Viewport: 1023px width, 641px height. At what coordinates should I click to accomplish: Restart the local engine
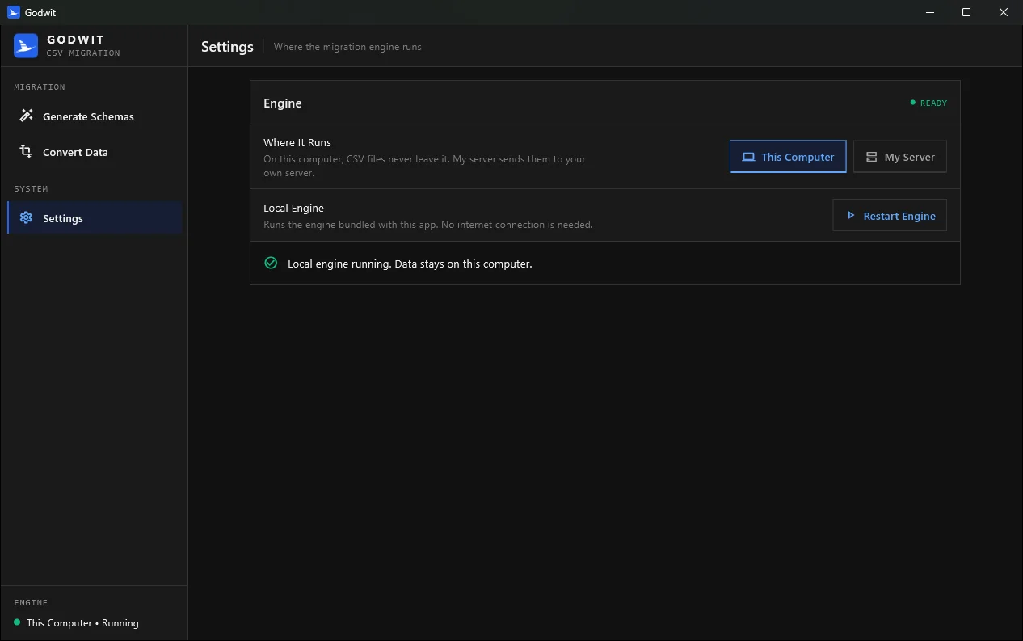point(890,216)
